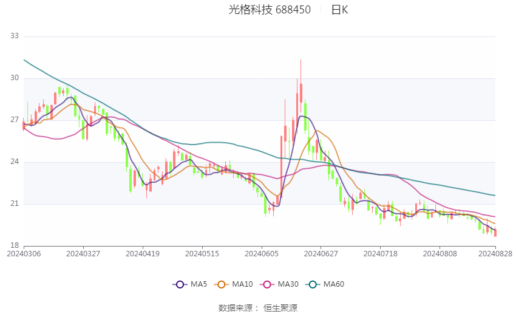Click the y-axis value 21
The width and height of the screenshot is (516, 314).
click(15, 203)
